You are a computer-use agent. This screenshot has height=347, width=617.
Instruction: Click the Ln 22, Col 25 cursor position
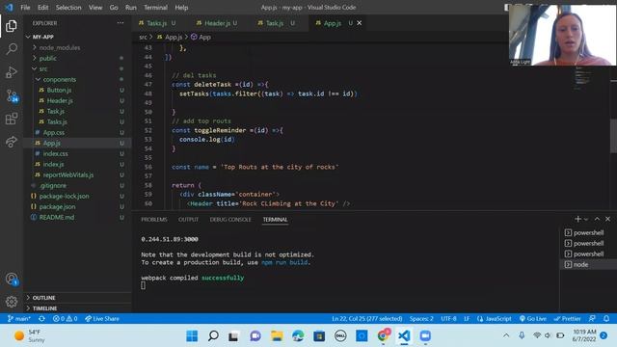[x=366, y=319]
